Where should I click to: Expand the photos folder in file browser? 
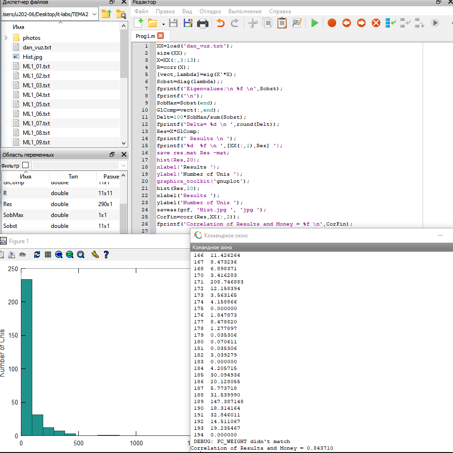pyautogui.click(x=6, y=38)
